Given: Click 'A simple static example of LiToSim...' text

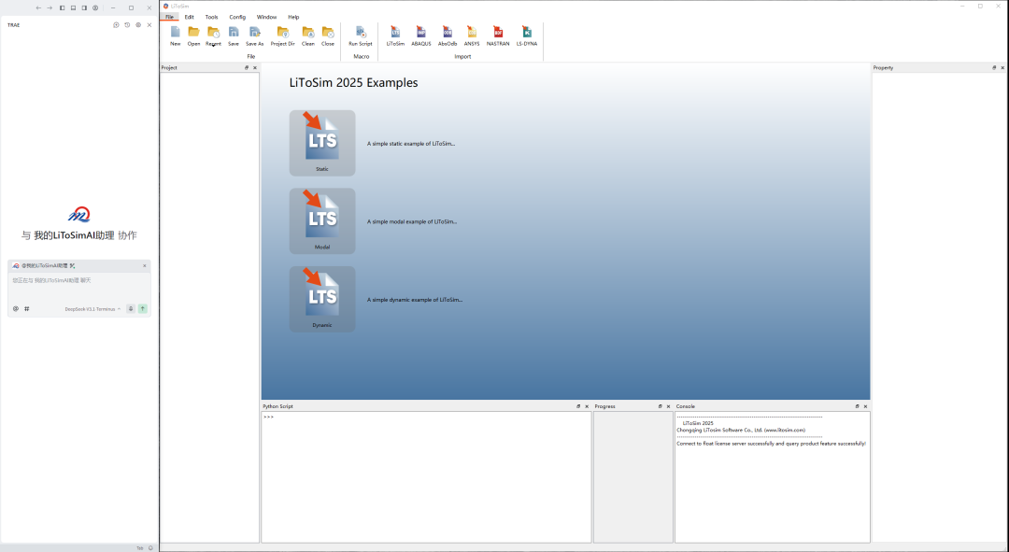Looking at the screenshot, I should tap(411, 144).
